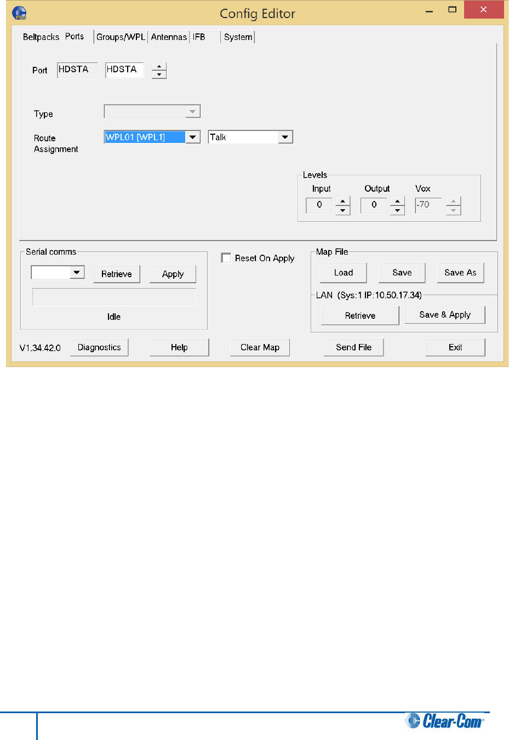
Task: Open the Serial comms port dropdown
Action: [x=58, y=272]
